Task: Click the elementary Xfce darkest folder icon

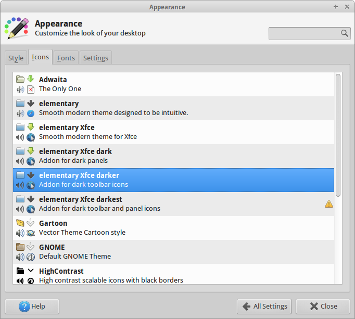Action: click(20, 199)
